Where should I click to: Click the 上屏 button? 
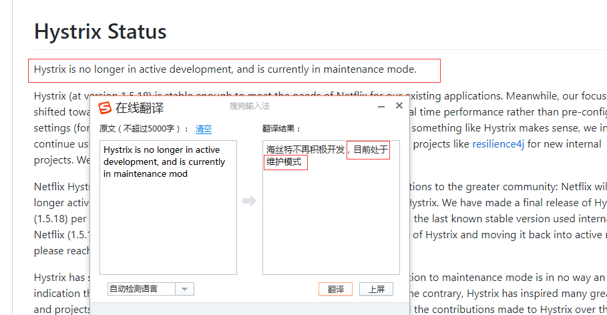[x=376, y=289]
